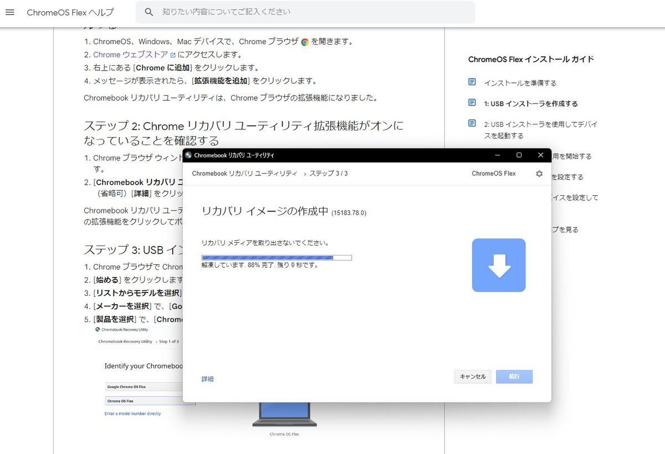This screenshot has height=454, width=665.
Task: Click the リカバリ イメージの作成中 heading
Action: [265, 211]
